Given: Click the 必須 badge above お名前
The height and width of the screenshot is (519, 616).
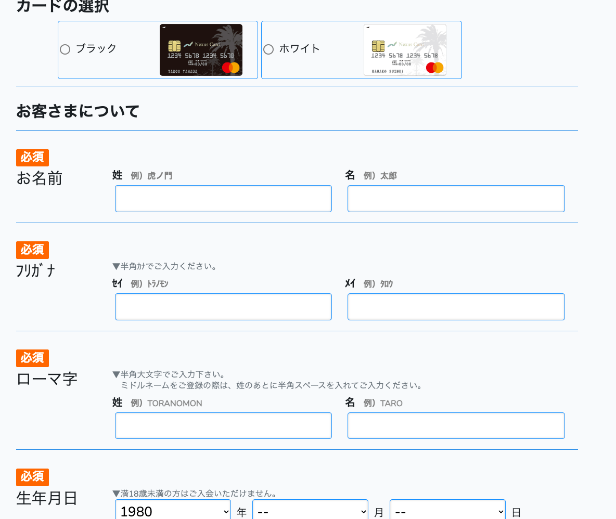Looking at the screenshot, I should 32,158.
